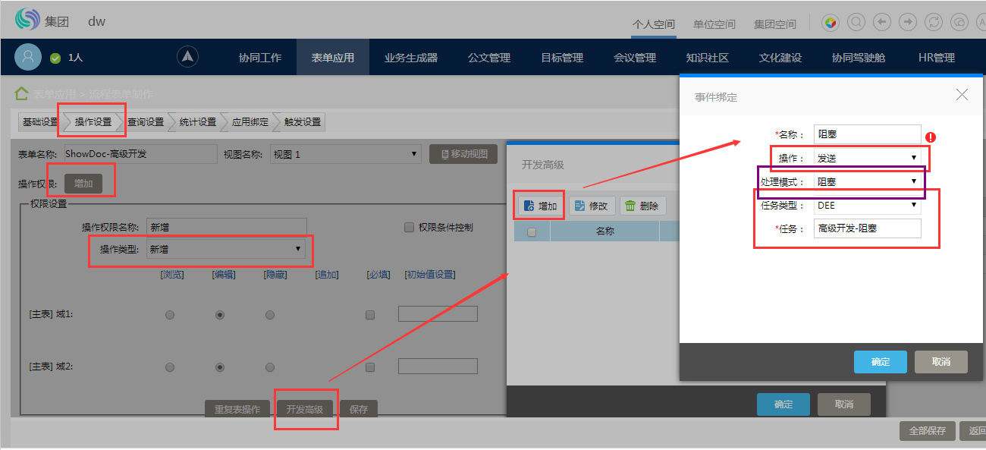Click 增加 add icon in 开发高级 dialog
The image size is (986, 450).
(x=529, y=206)
